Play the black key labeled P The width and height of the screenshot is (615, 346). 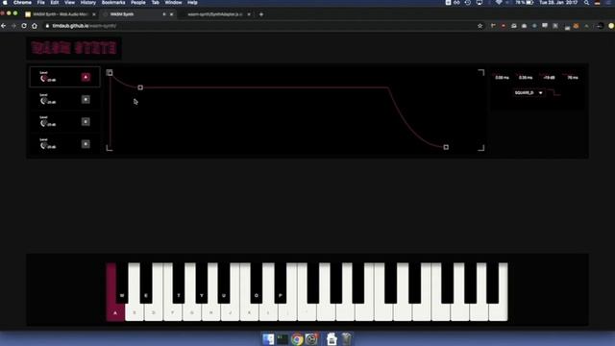click(x=281, y=283)
